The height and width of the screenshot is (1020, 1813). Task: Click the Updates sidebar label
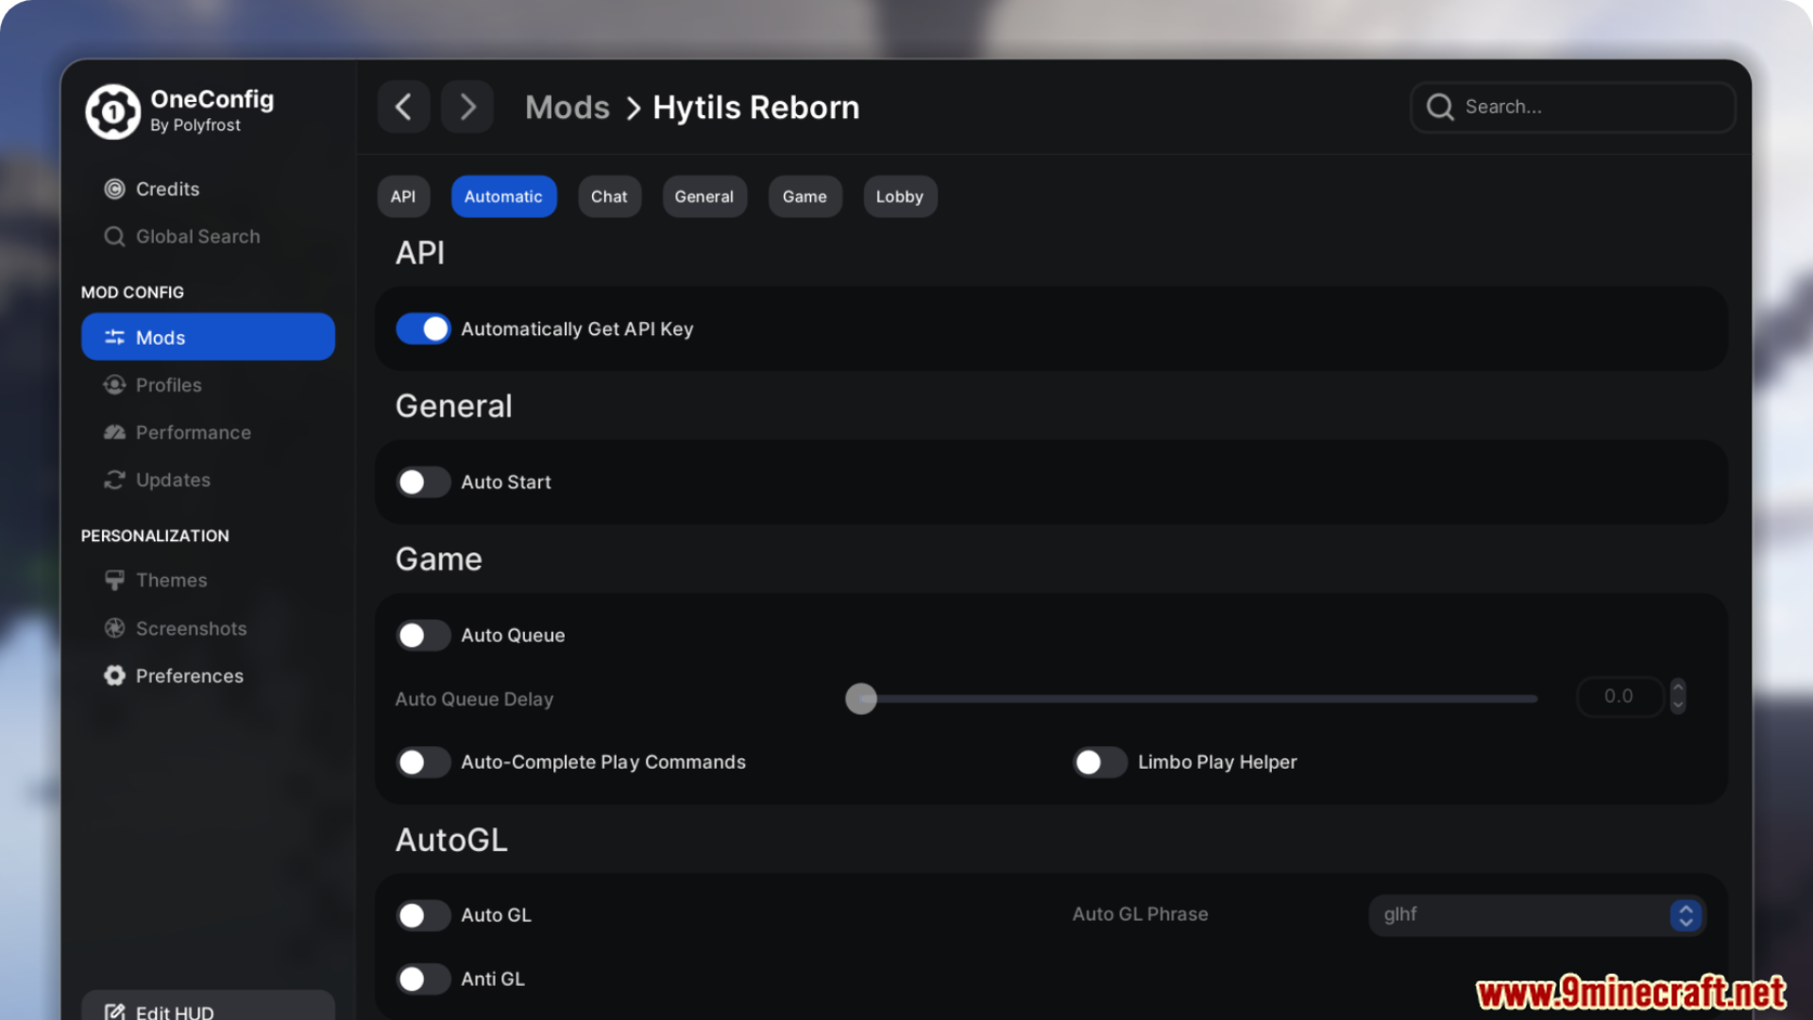[x=174, y=480]
